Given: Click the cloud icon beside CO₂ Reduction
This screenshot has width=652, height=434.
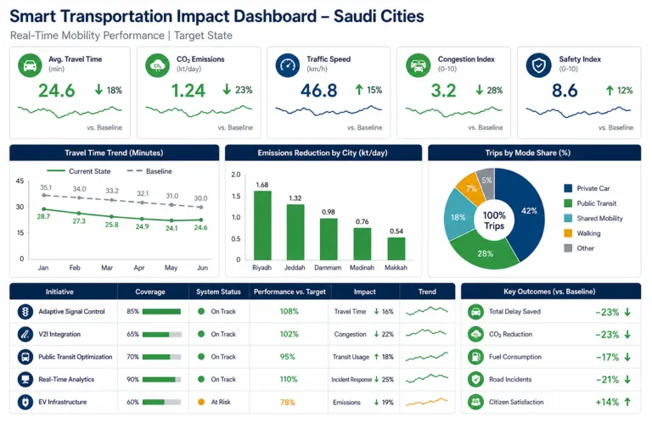Looking at the screenshot, I should (x=475, y=334).
